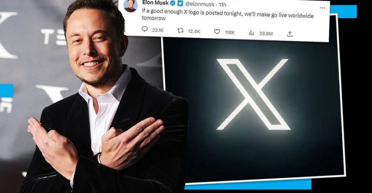Open the profile avatar in the tweet

[131, 6]
